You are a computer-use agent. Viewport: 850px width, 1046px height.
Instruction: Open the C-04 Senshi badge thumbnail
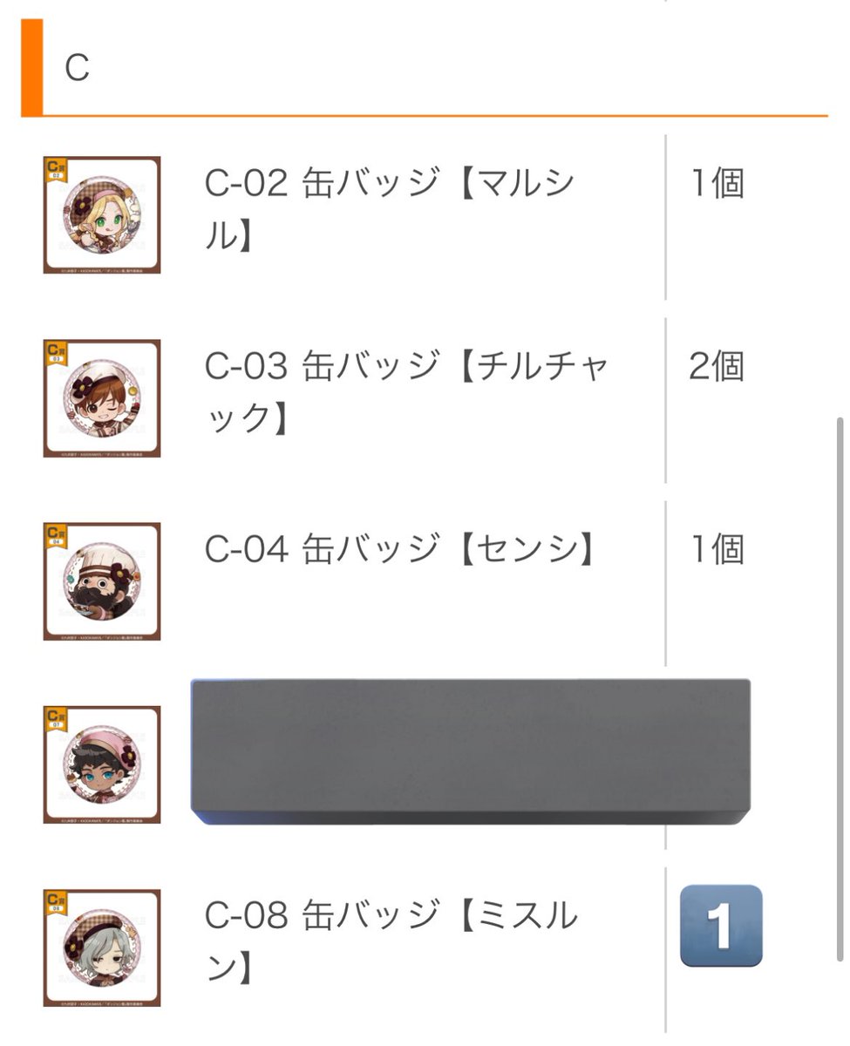[x=102, y=581]
